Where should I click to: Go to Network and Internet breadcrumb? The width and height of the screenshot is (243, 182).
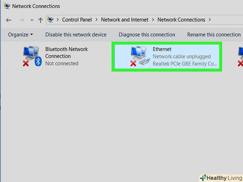coord(125,20)
